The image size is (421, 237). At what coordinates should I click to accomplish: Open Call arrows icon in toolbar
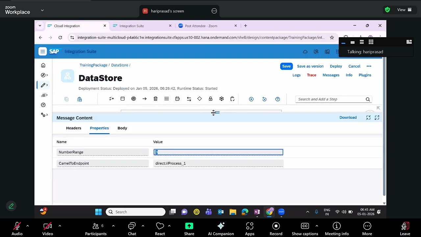point(189,99)
